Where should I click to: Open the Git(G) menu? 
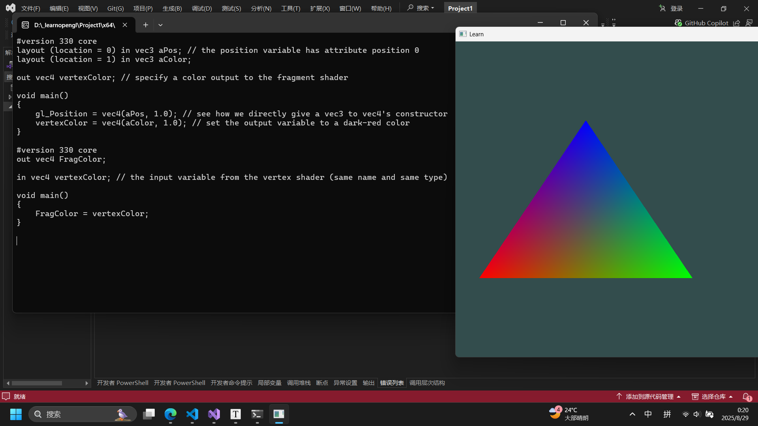pos(115,8)
